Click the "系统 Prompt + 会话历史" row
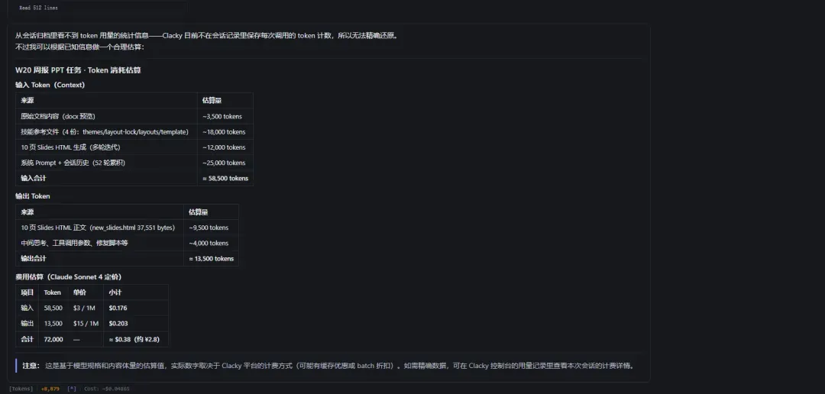This screenshot has width=825, height=394. [x=134, y=163]
